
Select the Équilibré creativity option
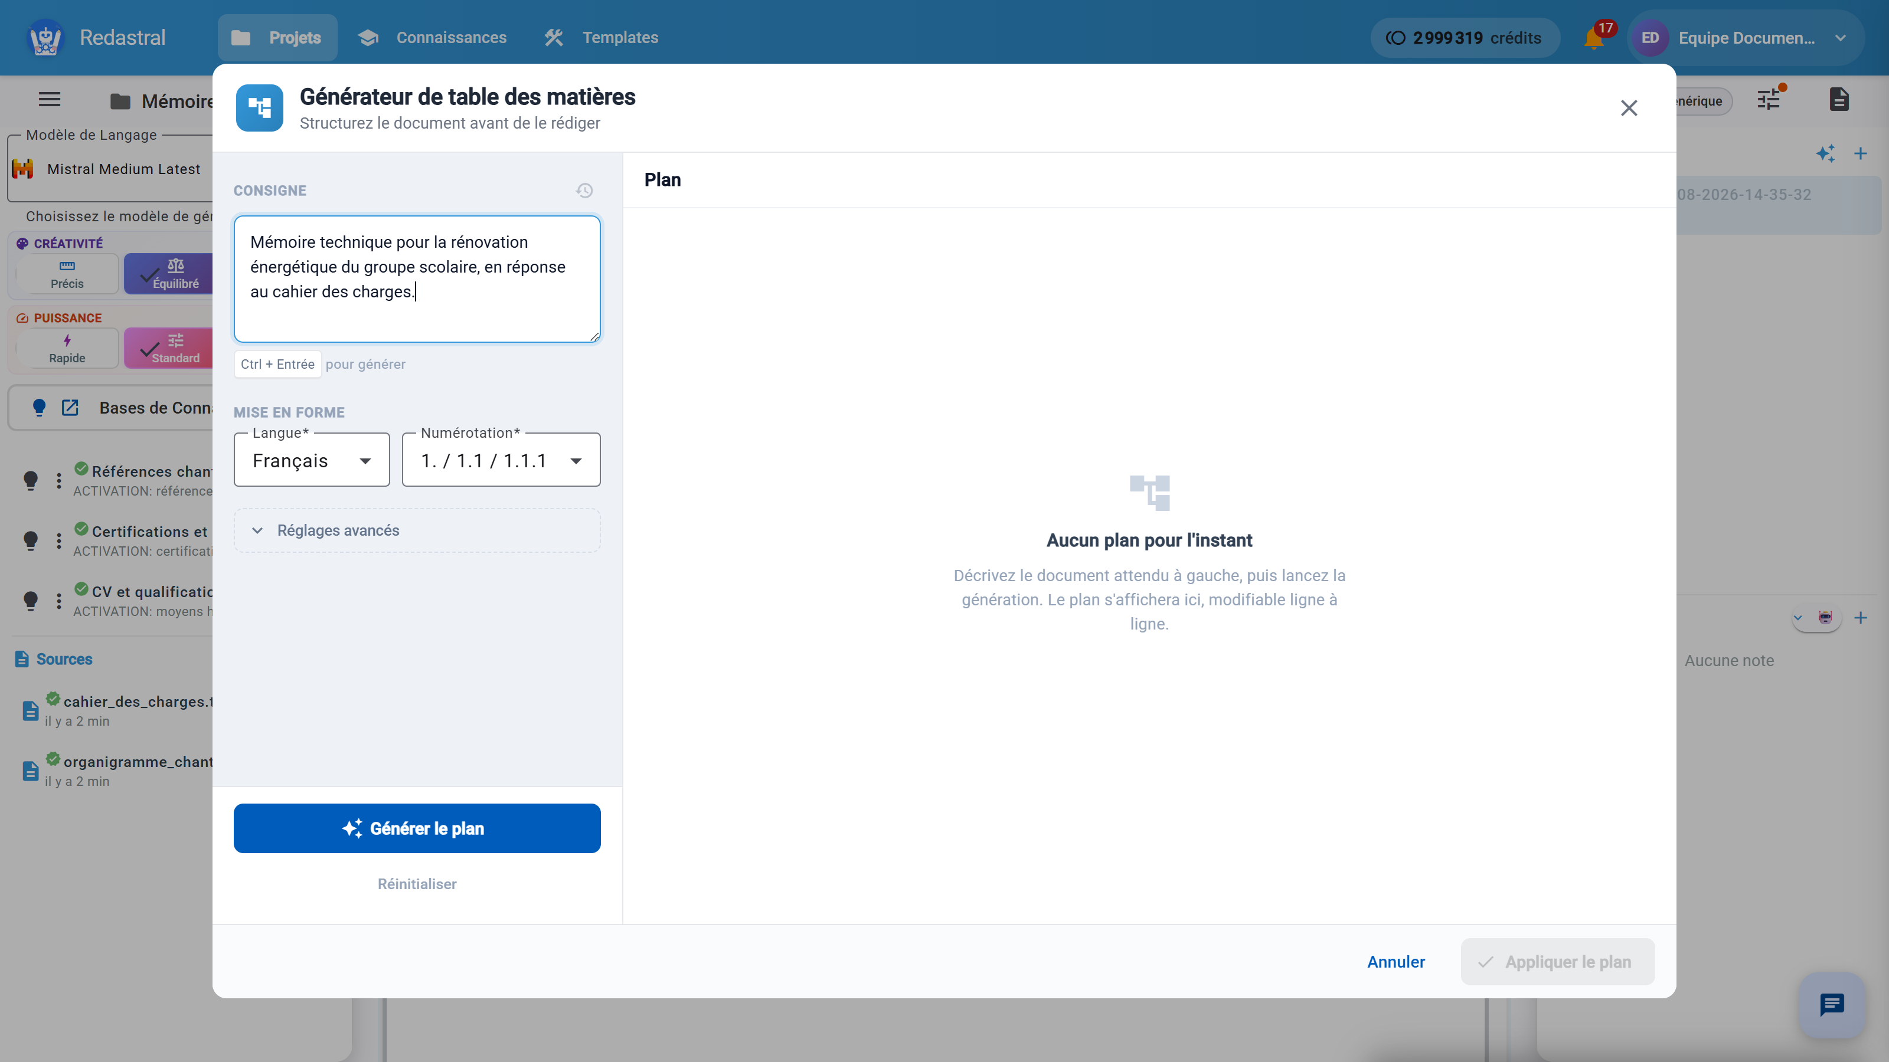(169, 273)
